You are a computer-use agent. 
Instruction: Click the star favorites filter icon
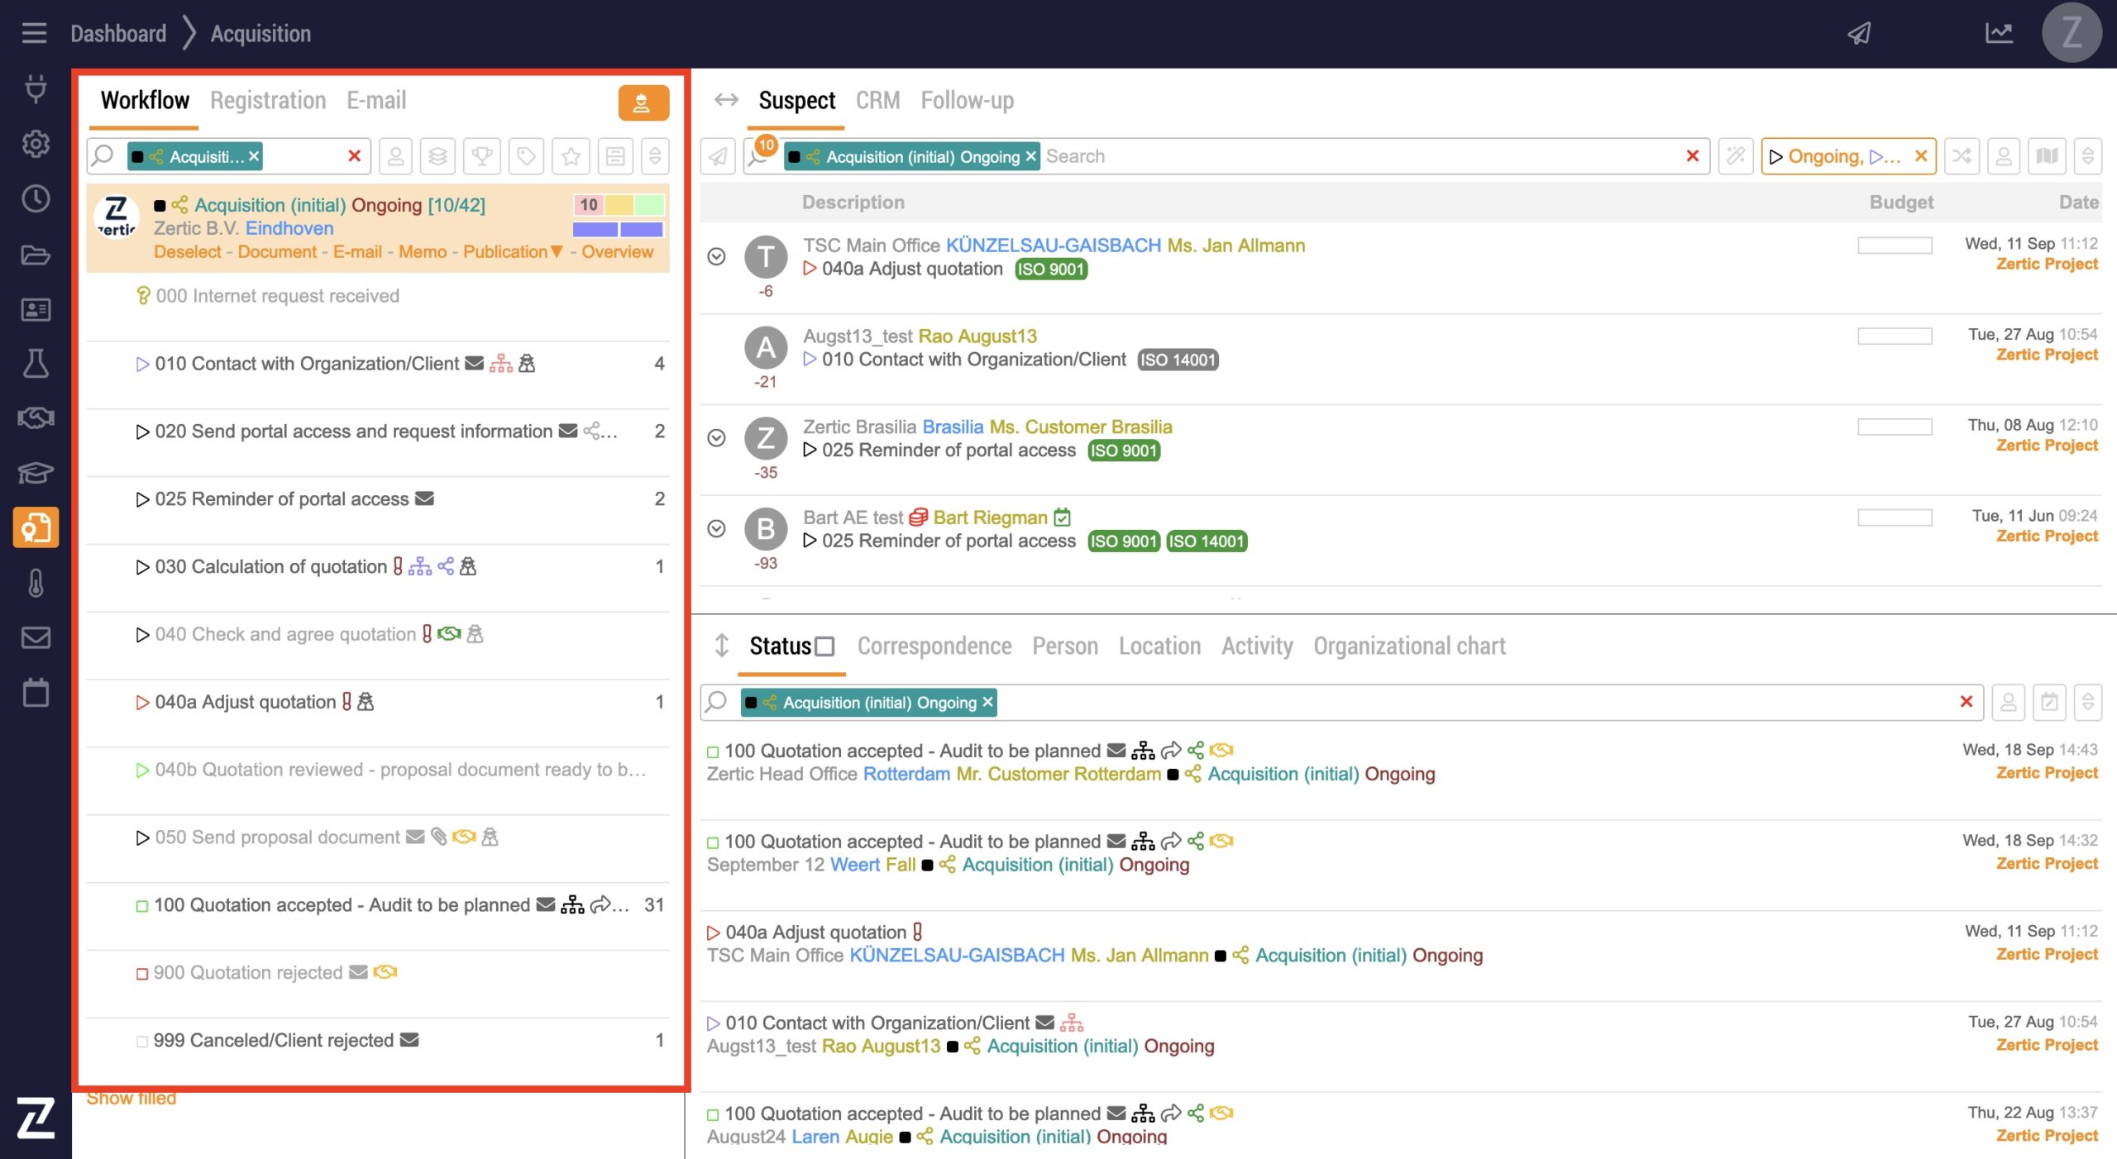(x=571, y=156)
